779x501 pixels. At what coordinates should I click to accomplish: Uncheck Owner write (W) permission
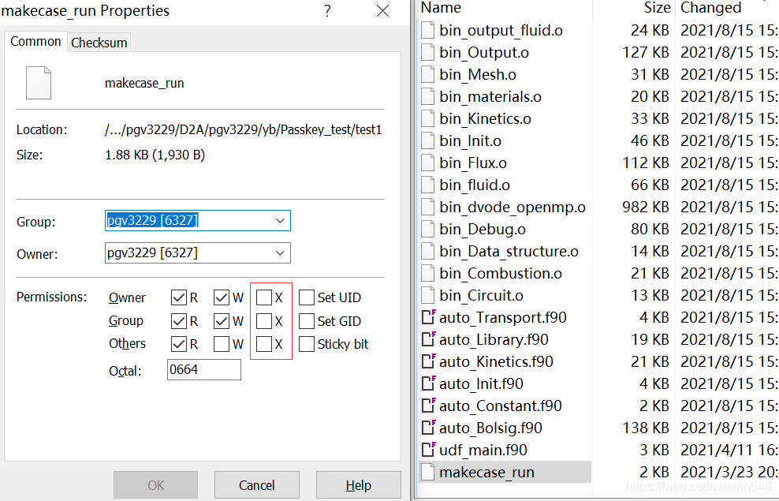(221, 297)
